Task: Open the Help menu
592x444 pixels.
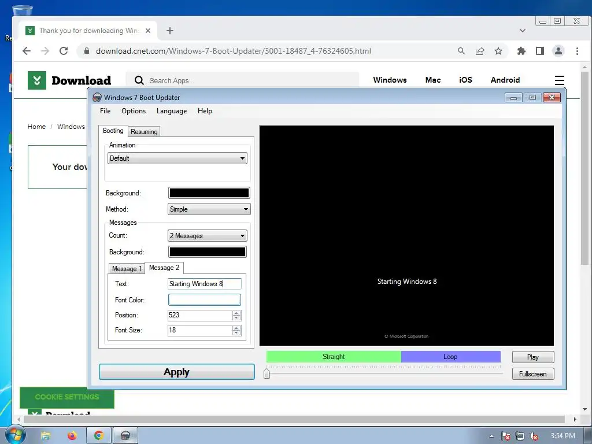Action: tap(205, 111)
